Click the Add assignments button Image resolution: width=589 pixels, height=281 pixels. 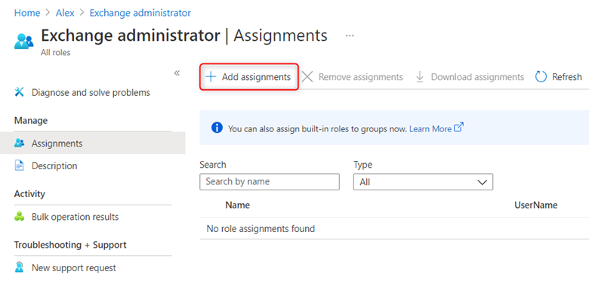click(248, 77)
